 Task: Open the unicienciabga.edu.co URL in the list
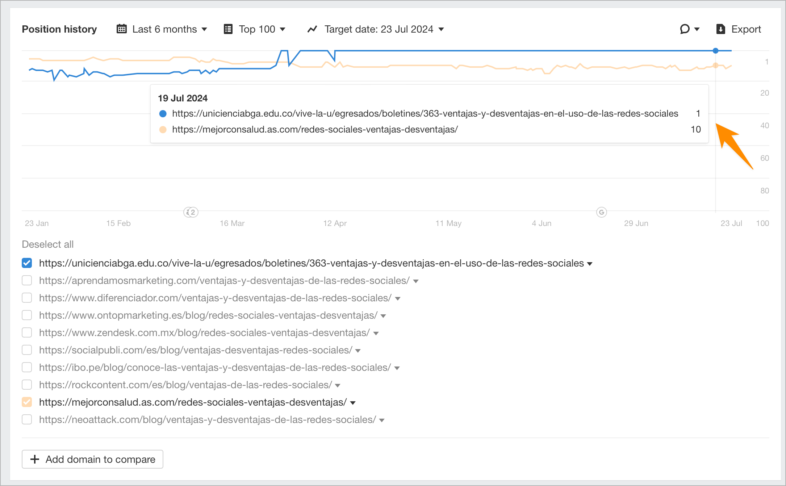pyautogui.click(x=312, y=263)
